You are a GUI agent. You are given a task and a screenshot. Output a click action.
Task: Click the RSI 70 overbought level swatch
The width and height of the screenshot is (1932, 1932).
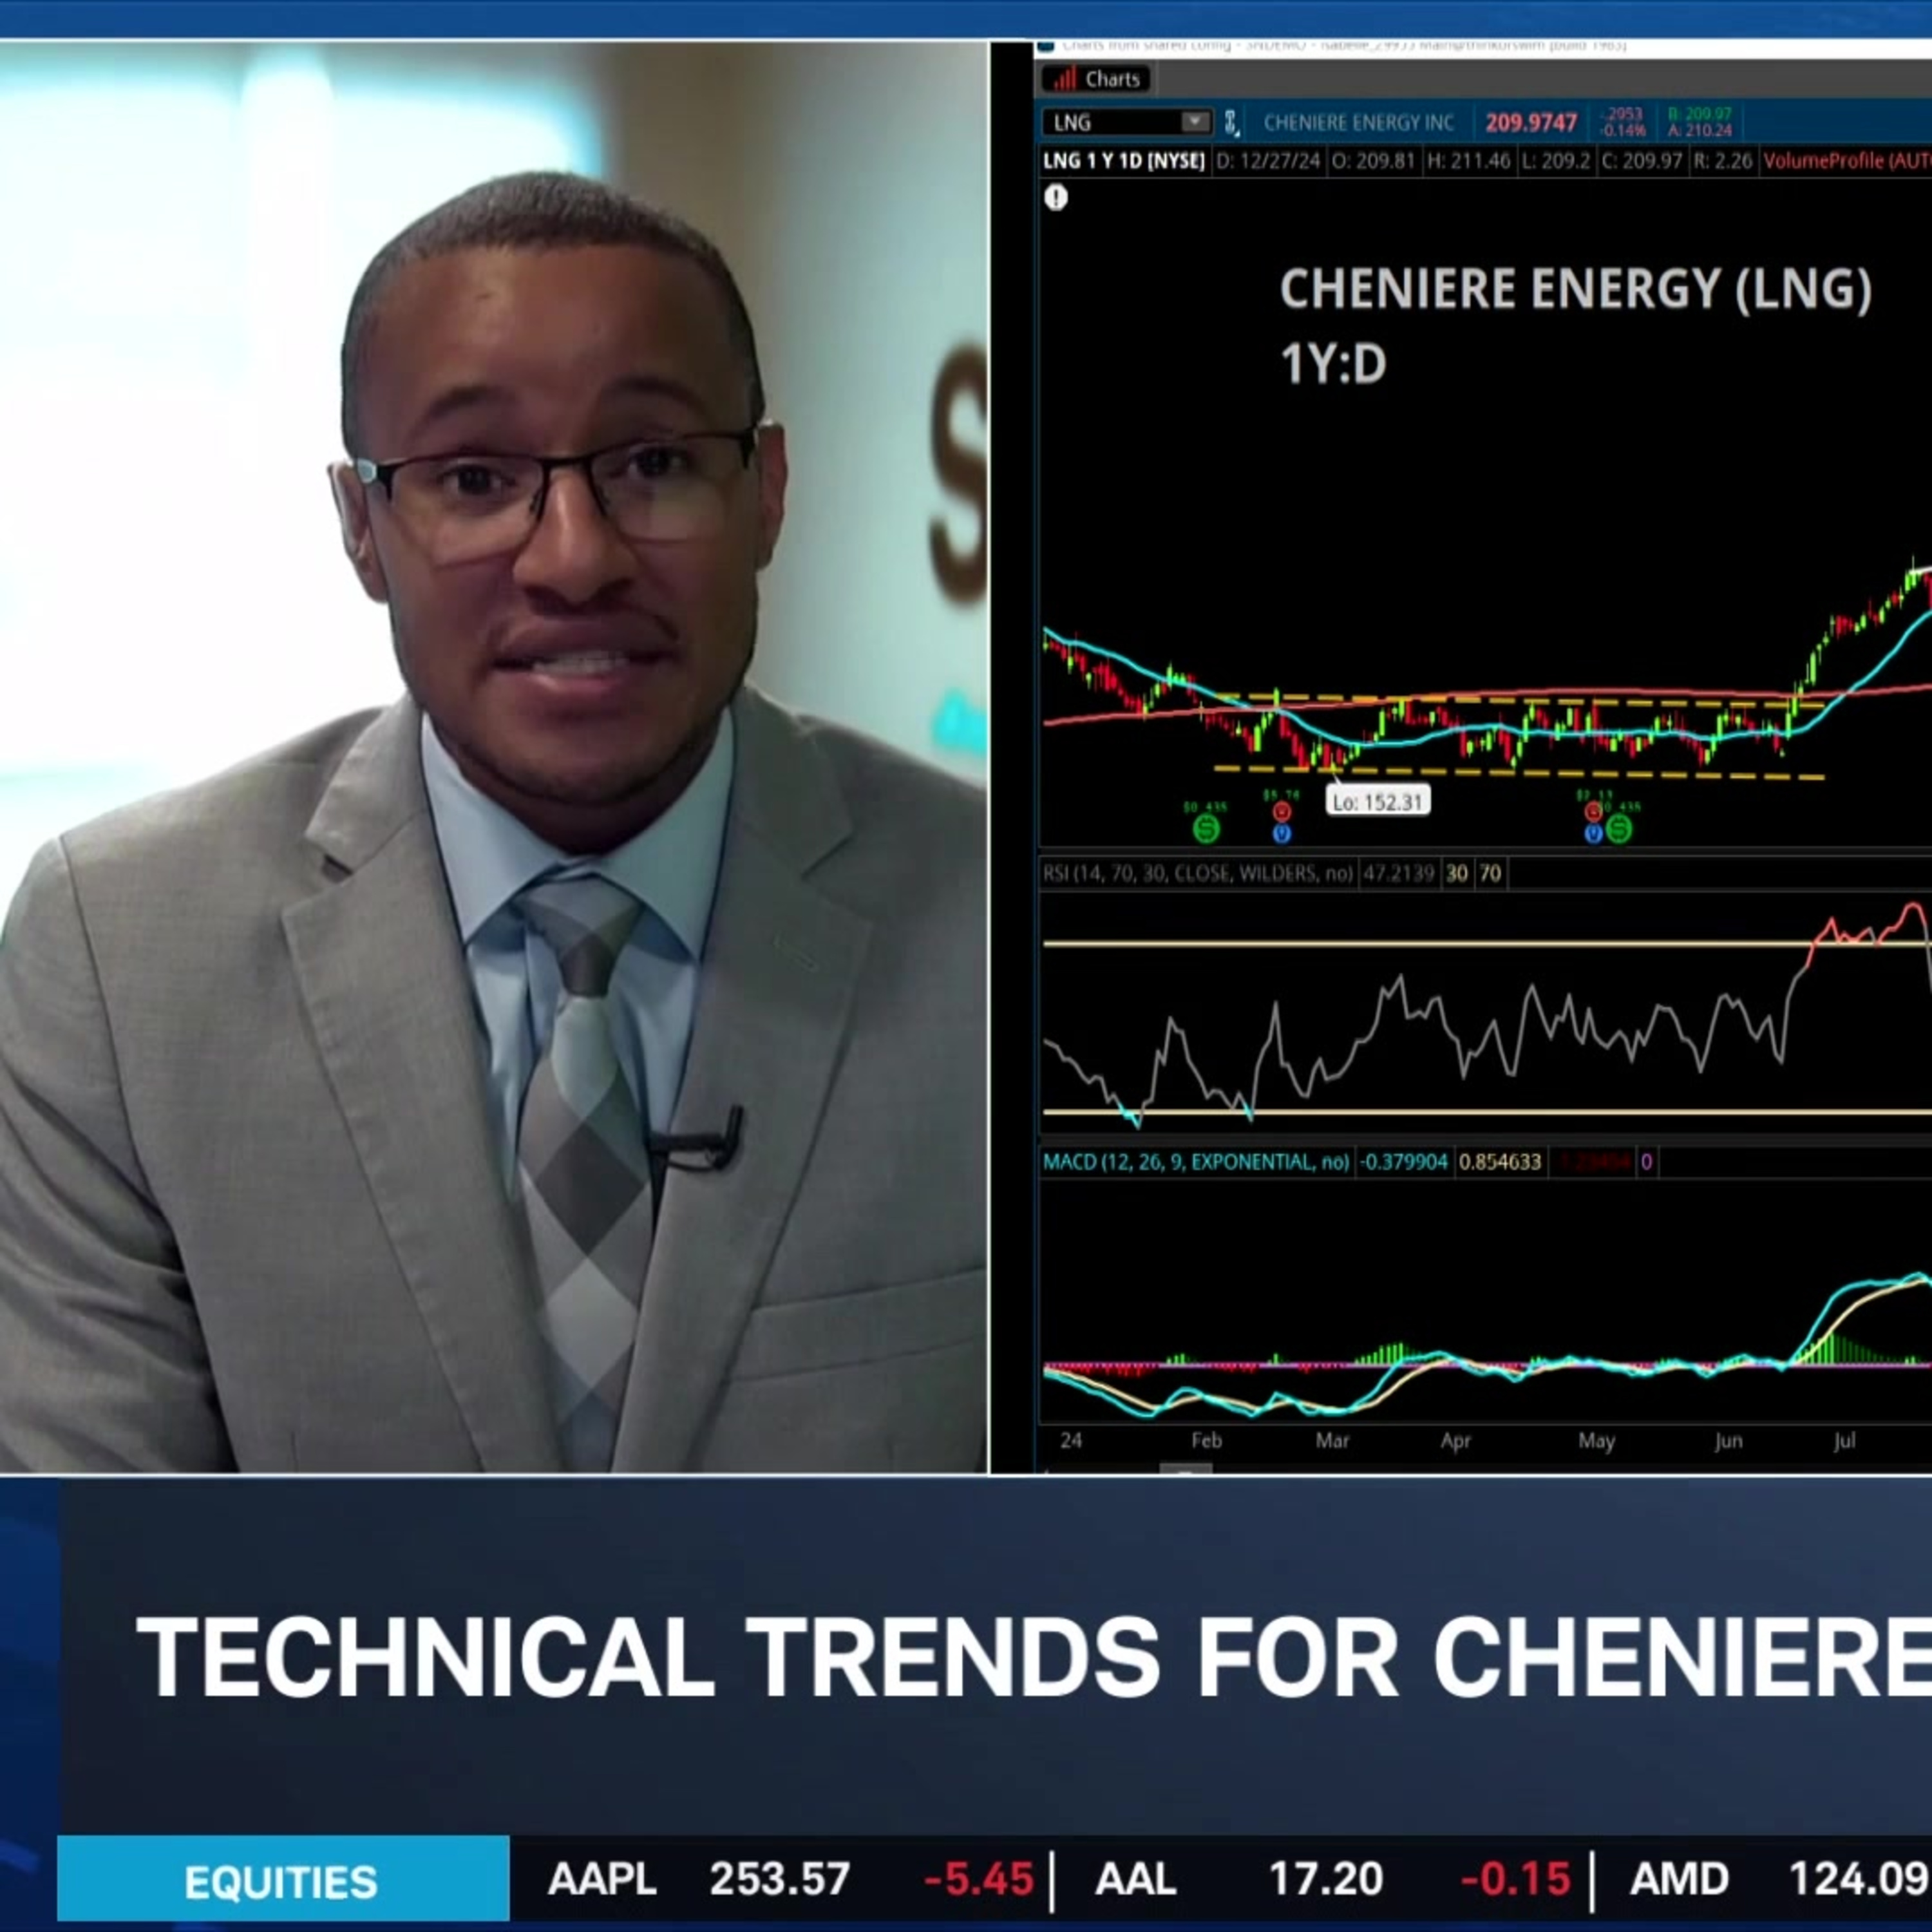(1490, 874)
